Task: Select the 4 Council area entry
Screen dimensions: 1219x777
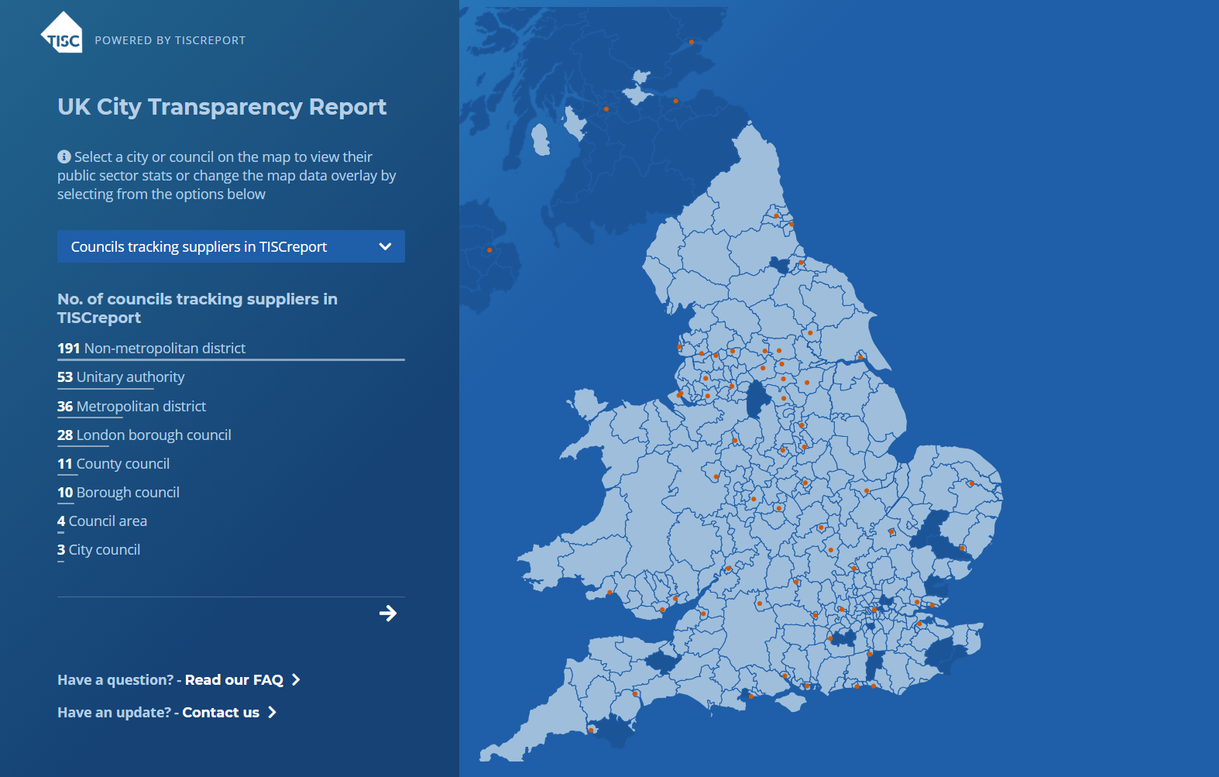Action: click(102, 521)
